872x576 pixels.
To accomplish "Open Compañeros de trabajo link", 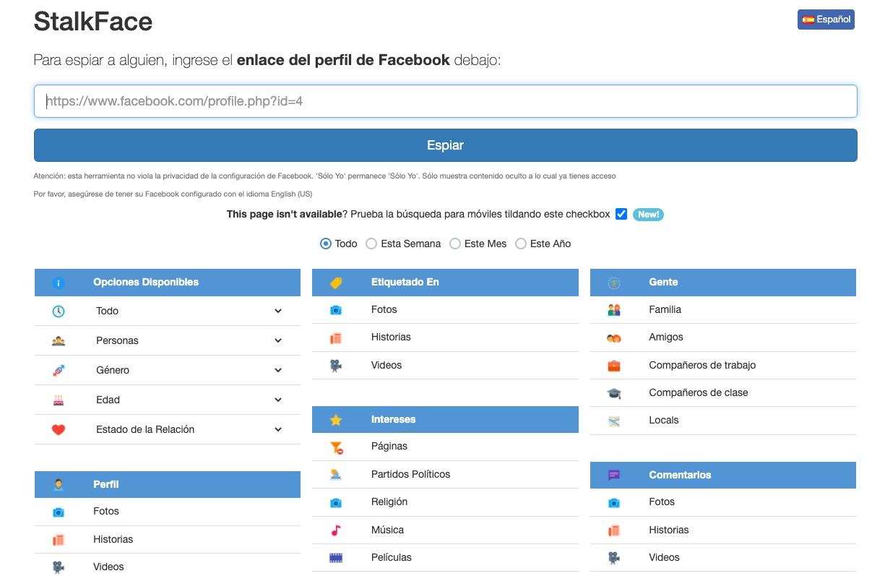I will click(702, 366).
